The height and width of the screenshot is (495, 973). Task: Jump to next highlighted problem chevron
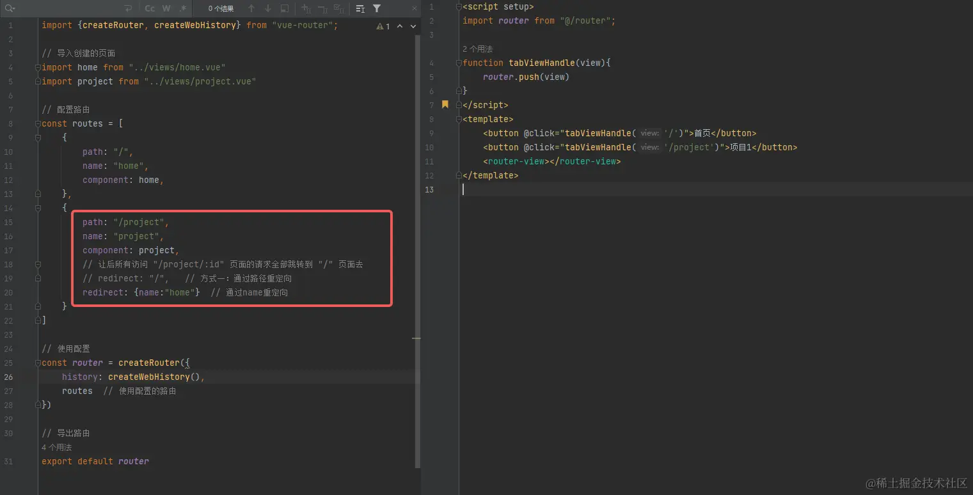click(x=413, y=26)
